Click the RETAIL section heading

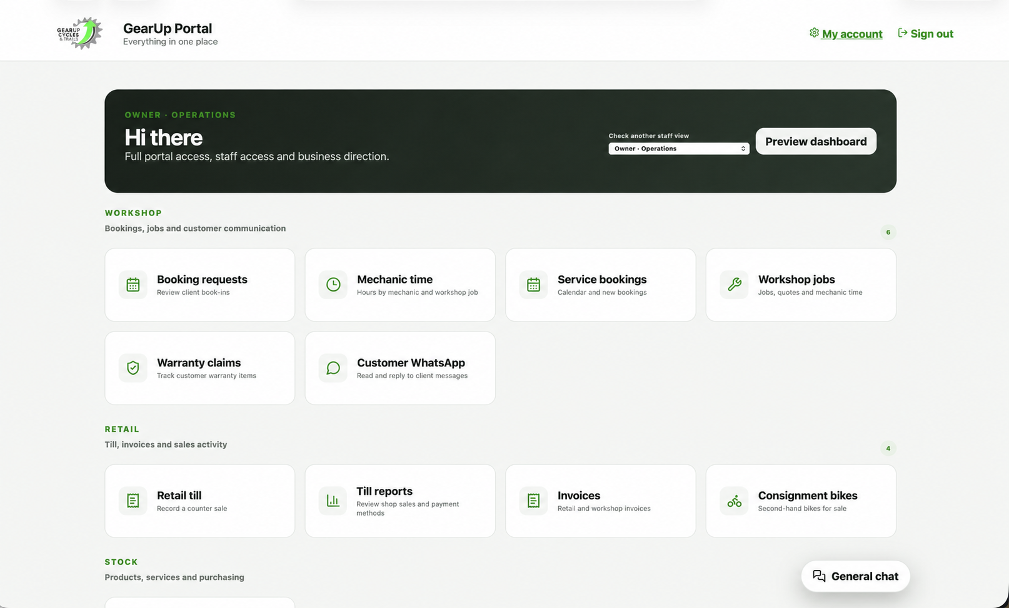pos(122,429)
